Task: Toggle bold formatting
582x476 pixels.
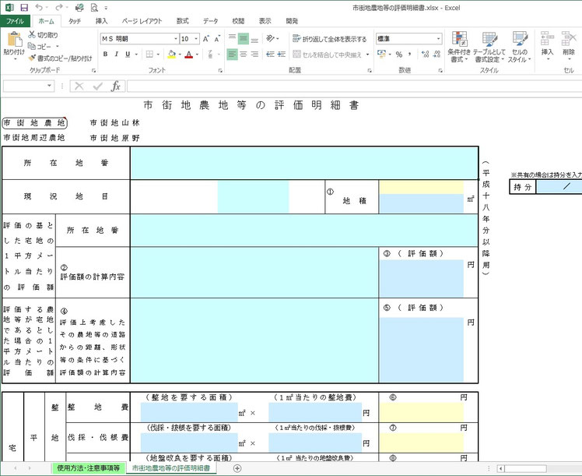Action: (105, 55)
